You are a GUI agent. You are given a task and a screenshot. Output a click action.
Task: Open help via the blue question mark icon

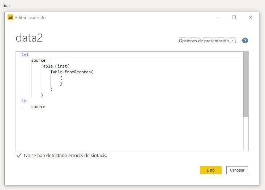tap(245, 40)
